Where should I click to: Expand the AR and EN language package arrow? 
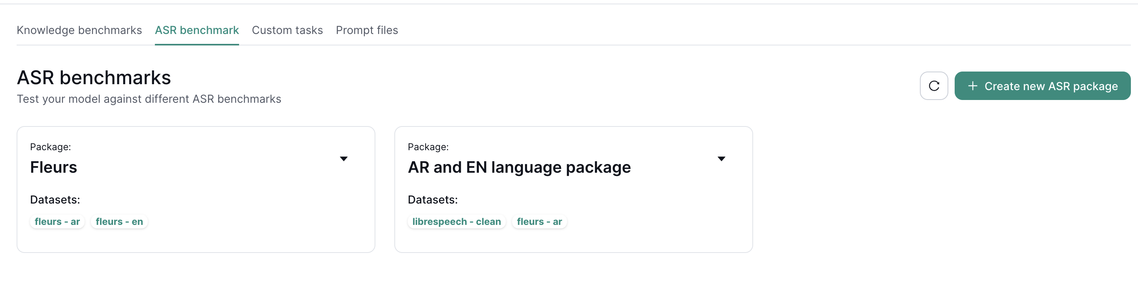click(x=721, y=159)
